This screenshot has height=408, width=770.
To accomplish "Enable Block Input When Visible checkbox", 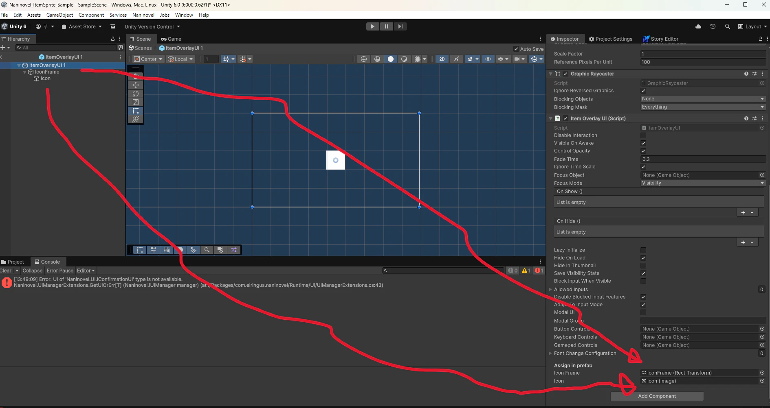I will pos(643,281).
